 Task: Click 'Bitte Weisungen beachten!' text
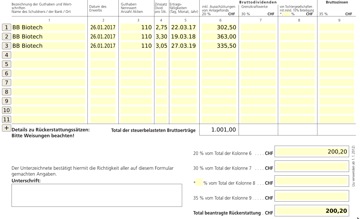[43, 136]
